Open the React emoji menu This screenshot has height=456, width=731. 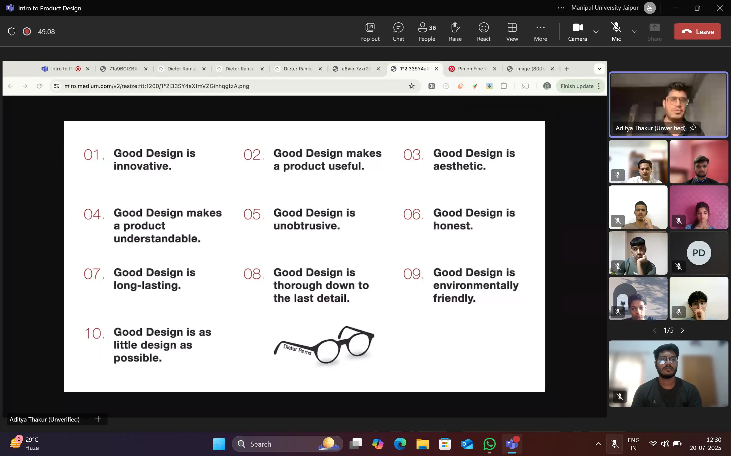tap(483, 31)
